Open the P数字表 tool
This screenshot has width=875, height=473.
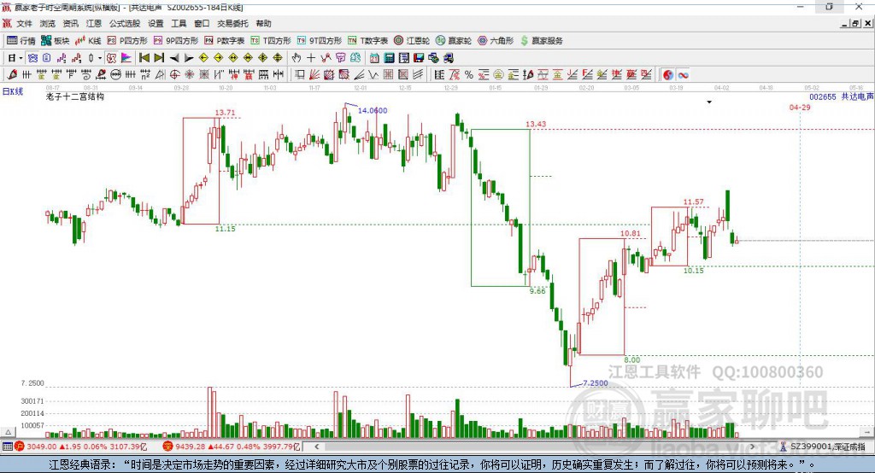[x=225, y=41]
